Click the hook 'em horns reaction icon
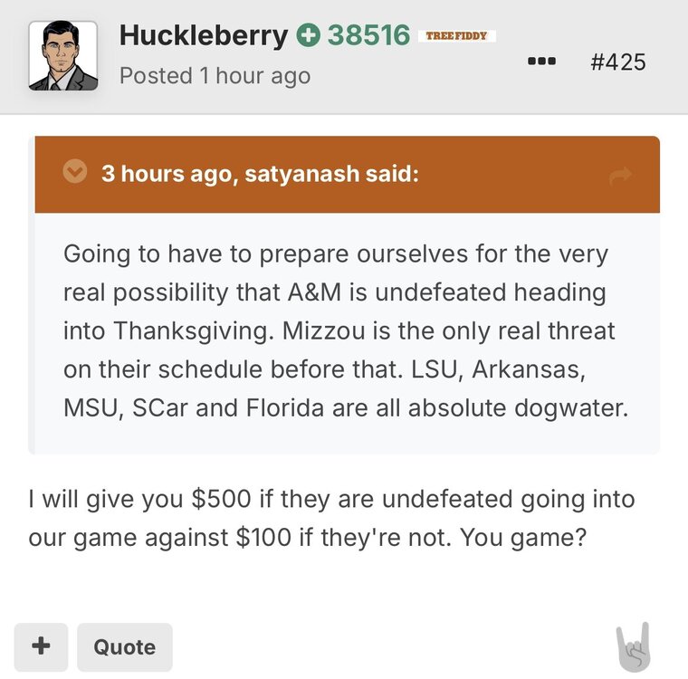Screen dimensions: 688x679 tap(633, 646)
